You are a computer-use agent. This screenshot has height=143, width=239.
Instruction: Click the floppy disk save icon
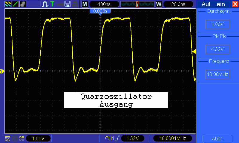(x=68, y=4)
